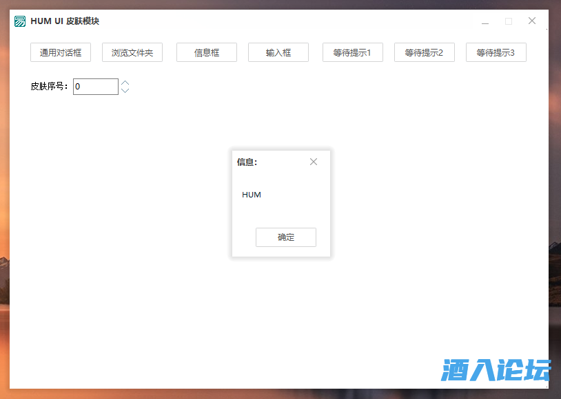Increase 皮肤序号 with the up arrow
Viewport: 561px width, 399px height.
point(125,83)
